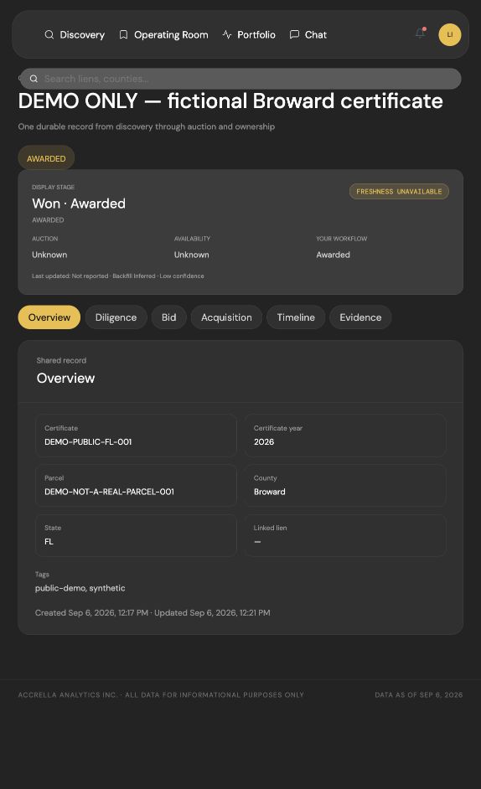
Task: Click the Chat bubble icon
Action: 295,34
